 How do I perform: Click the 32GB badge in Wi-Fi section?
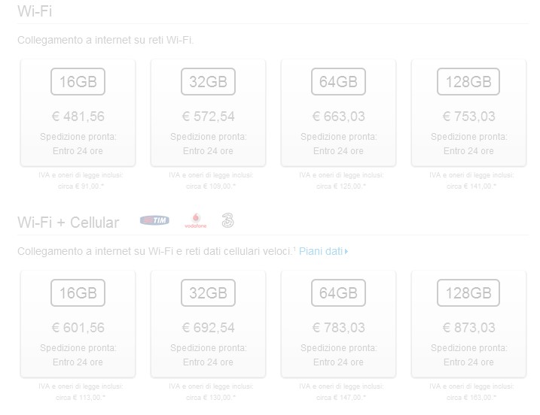208,81
